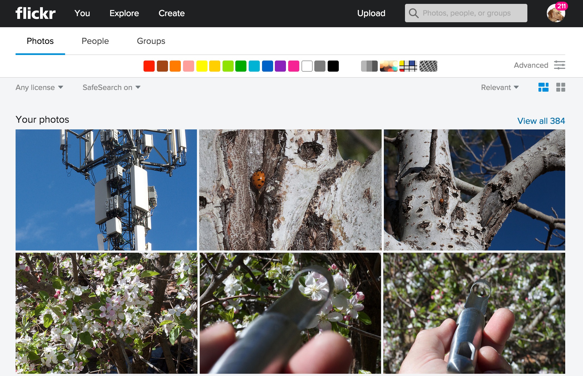Viewport: 583px width, 376px height.
Task: Filter by red color swatch
Action: point(149,66)
